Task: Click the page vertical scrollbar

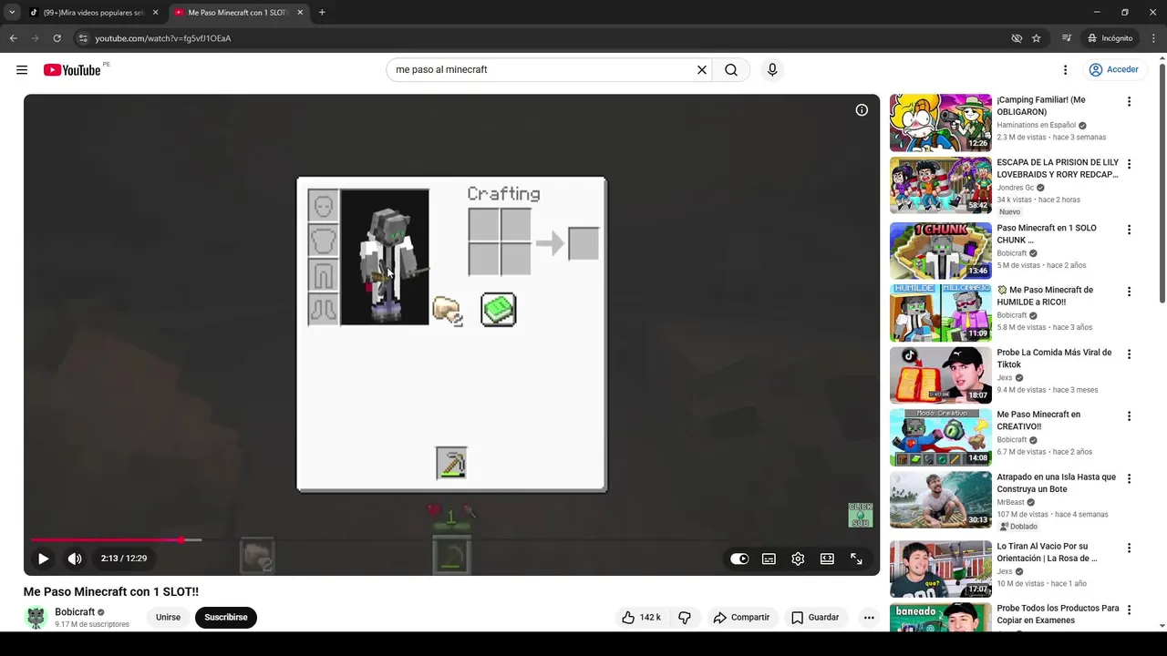Action: tap(1162, 182)
